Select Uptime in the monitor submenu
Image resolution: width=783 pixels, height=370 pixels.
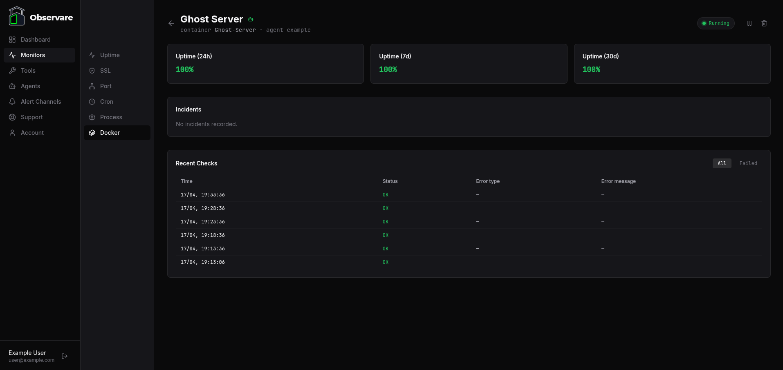[110, 55]
